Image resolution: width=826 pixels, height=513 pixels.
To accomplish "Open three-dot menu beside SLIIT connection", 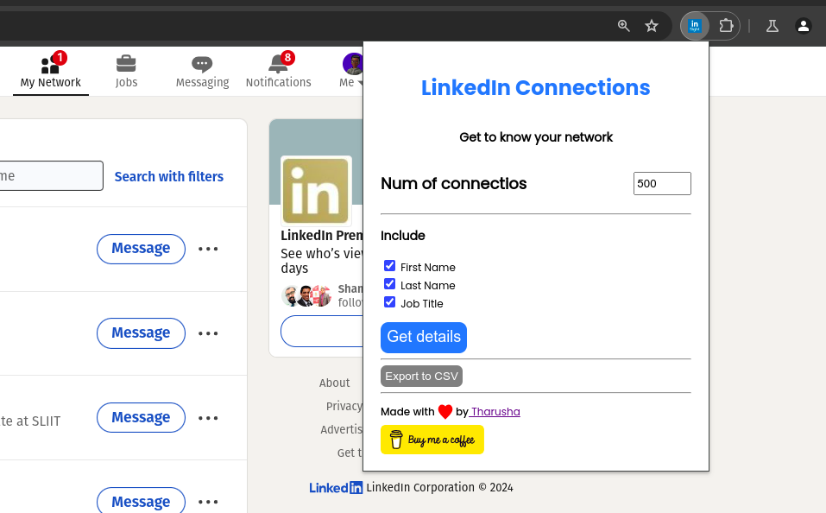I will pos(208,418).
